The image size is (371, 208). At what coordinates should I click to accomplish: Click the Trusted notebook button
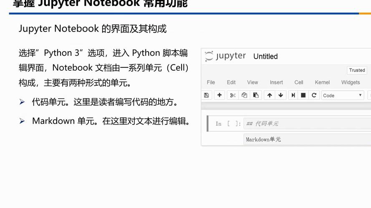tap(357, 70)
